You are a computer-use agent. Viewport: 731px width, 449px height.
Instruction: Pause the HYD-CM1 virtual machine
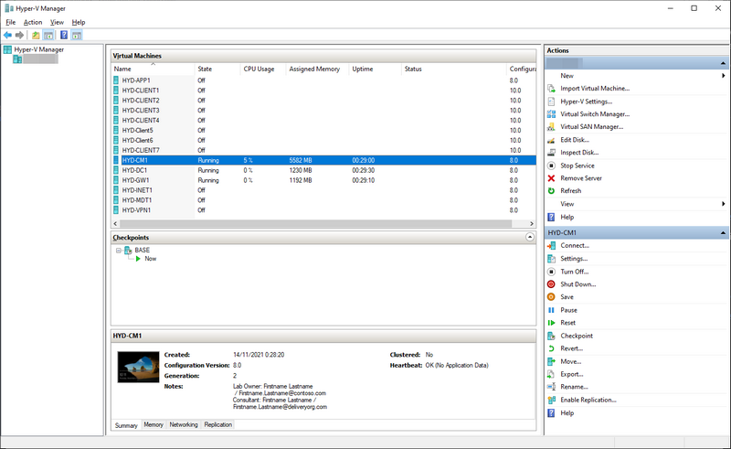[x=568, y=310]
